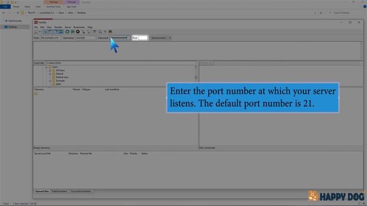This screenshot has width=367, height=206.
Task: Click the Username input field
Action: pos(85,38)
